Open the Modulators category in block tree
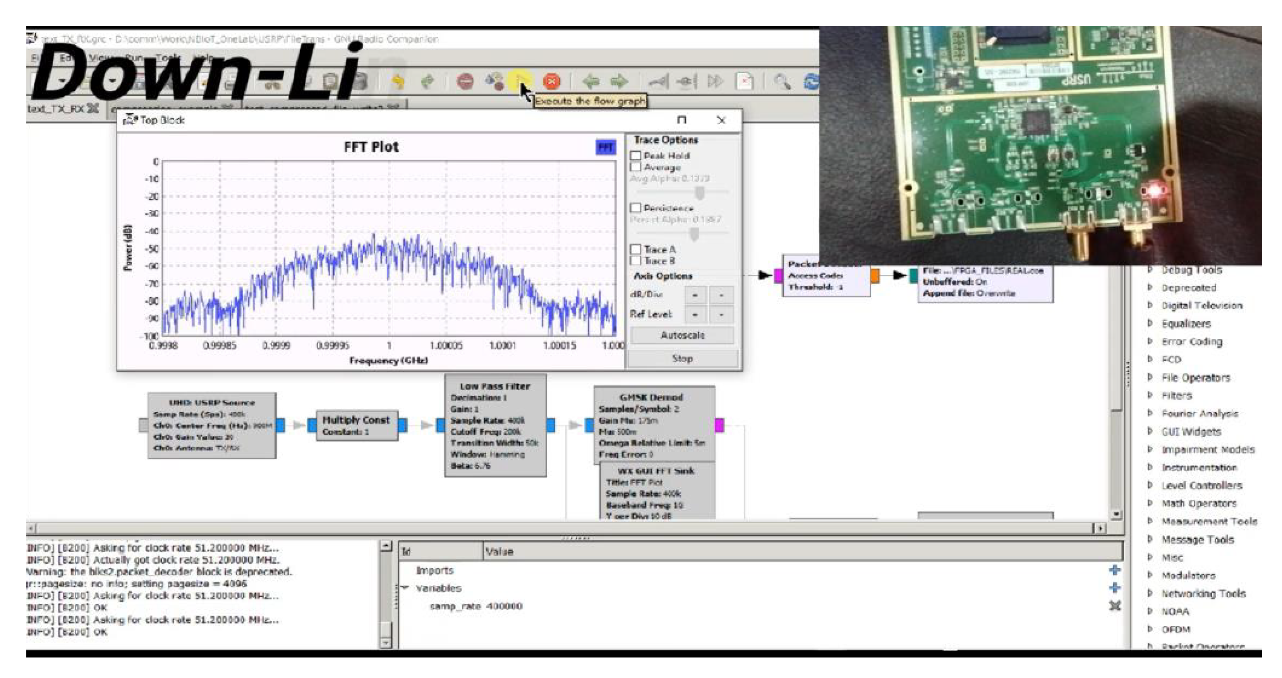Viewport: 1282px width, 678px height. coord(1150,575)
